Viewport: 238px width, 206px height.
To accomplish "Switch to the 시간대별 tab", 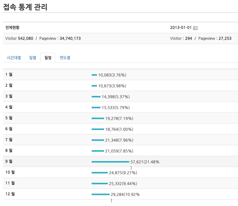I will point(14,58).
